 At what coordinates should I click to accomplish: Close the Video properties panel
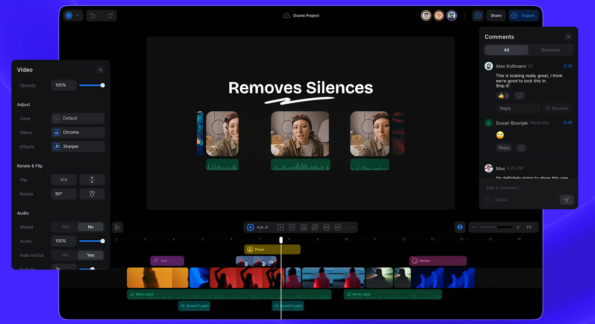101,70
